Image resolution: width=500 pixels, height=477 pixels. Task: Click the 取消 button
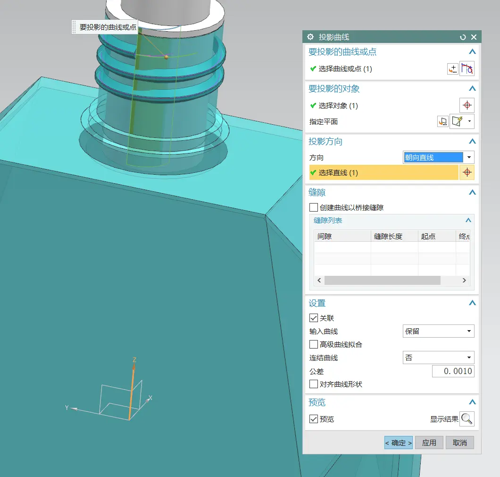point(460,443)
